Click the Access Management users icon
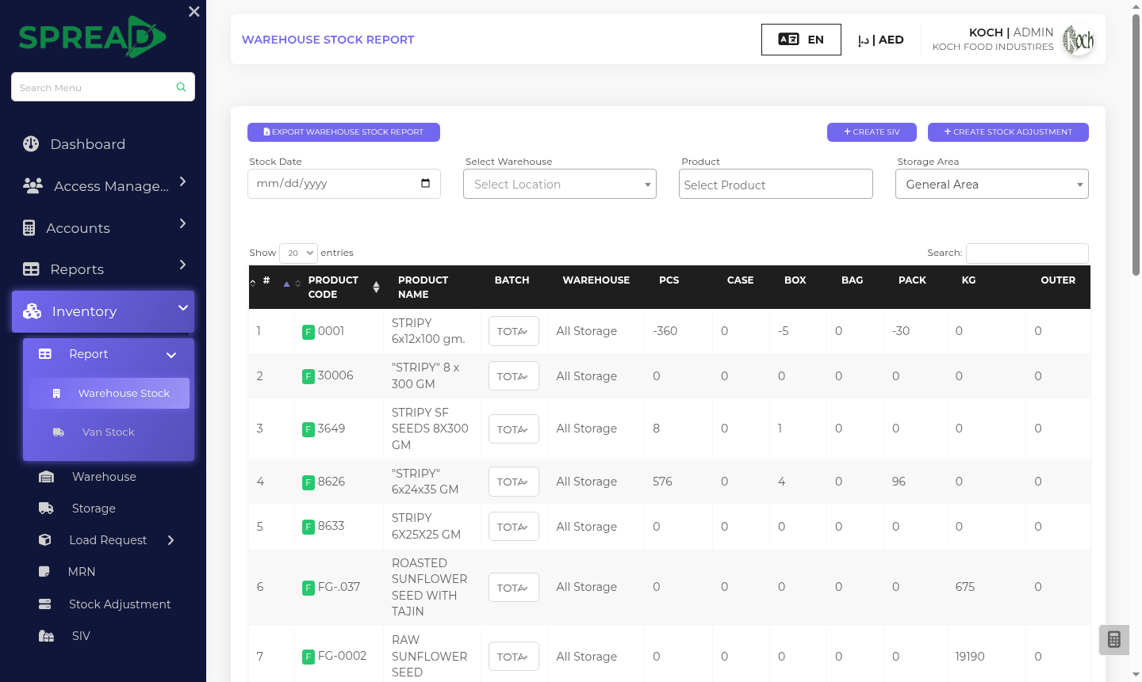This screenshot has width=1142, height=682. coord(33,185)
